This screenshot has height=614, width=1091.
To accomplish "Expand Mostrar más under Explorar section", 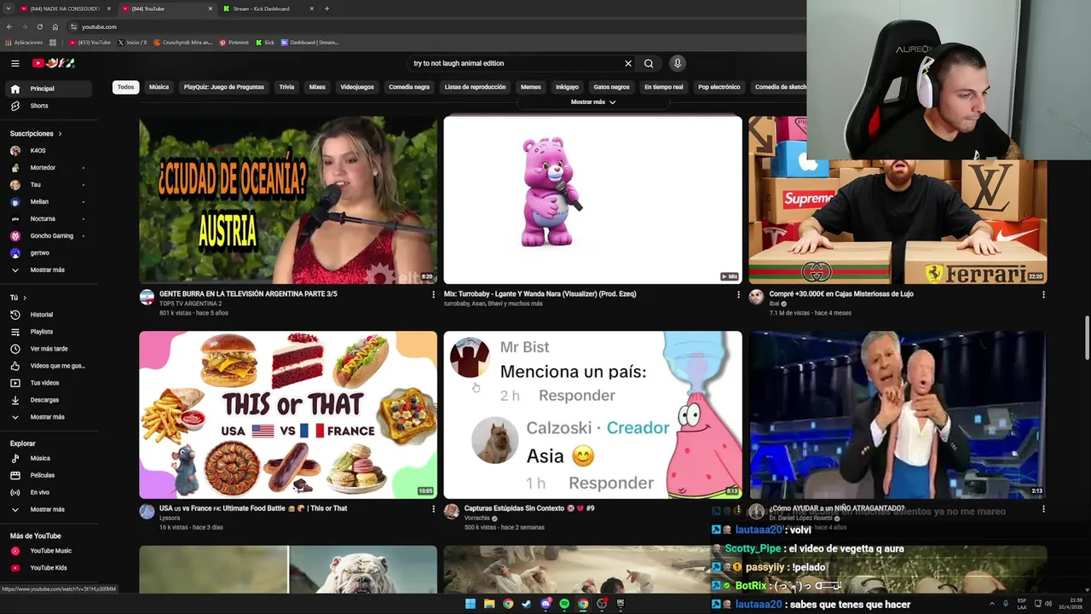I will pos(48,509).
